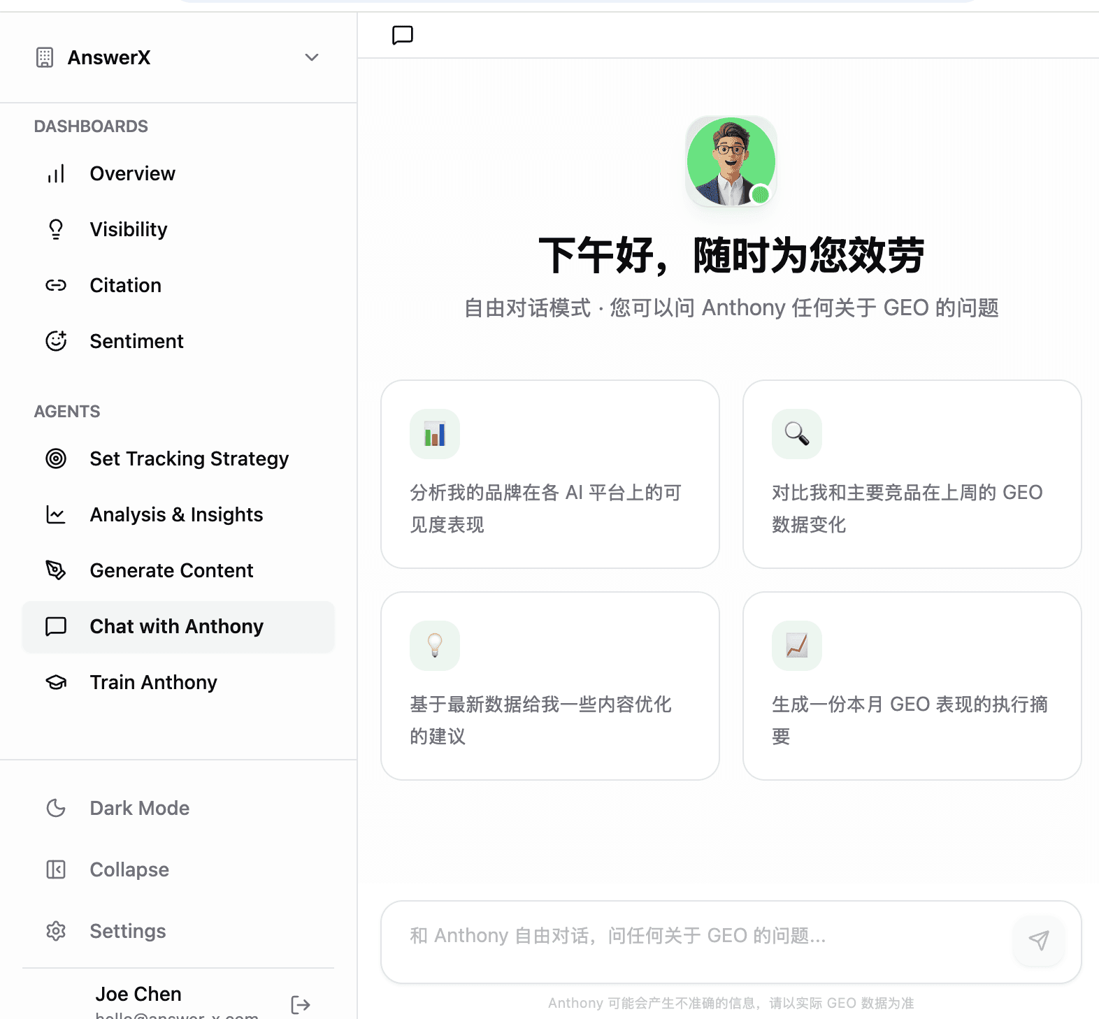Open the Sentiment dashboard

point(178,341)
